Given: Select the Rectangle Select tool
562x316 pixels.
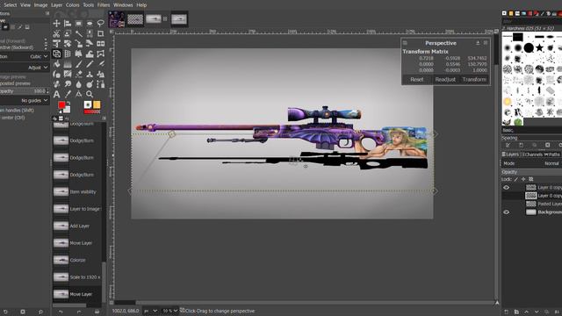Looking at the screenshot, I should click(78, 24).
